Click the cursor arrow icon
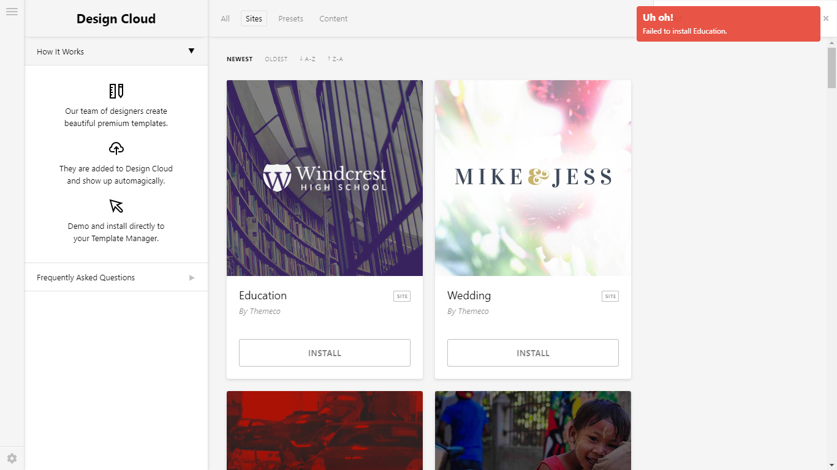 [x=116, y=206]
